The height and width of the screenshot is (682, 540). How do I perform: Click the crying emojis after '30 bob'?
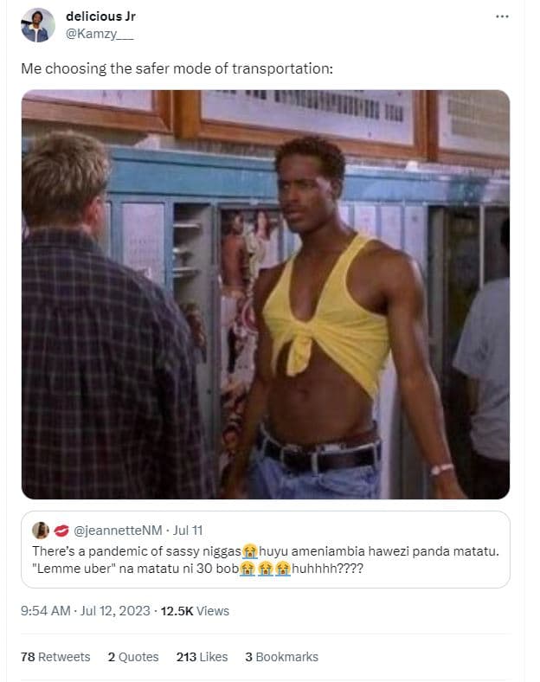pos(265,569)
